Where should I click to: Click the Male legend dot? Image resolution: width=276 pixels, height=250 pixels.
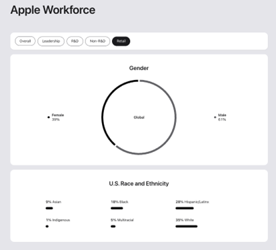point(215,117)
